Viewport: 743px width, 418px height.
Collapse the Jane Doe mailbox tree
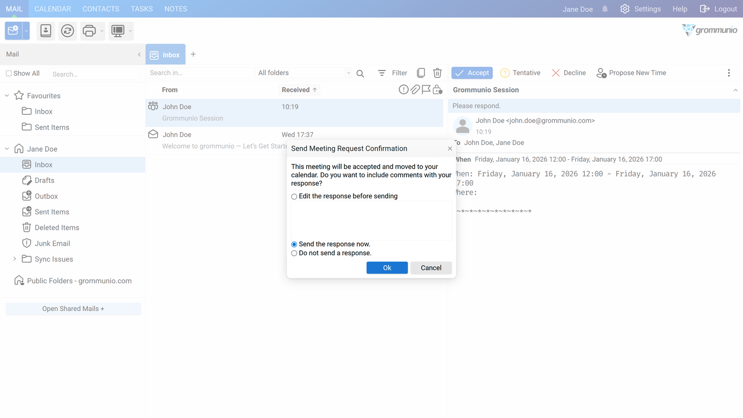(7, 149)
